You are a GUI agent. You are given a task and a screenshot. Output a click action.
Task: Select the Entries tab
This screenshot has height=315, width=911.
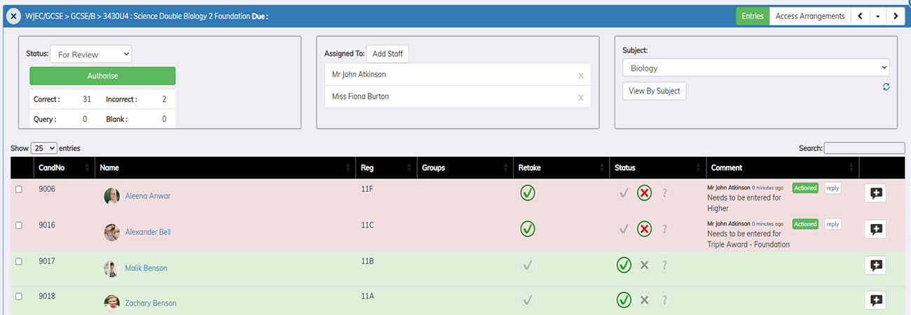[x=752, y=16]
